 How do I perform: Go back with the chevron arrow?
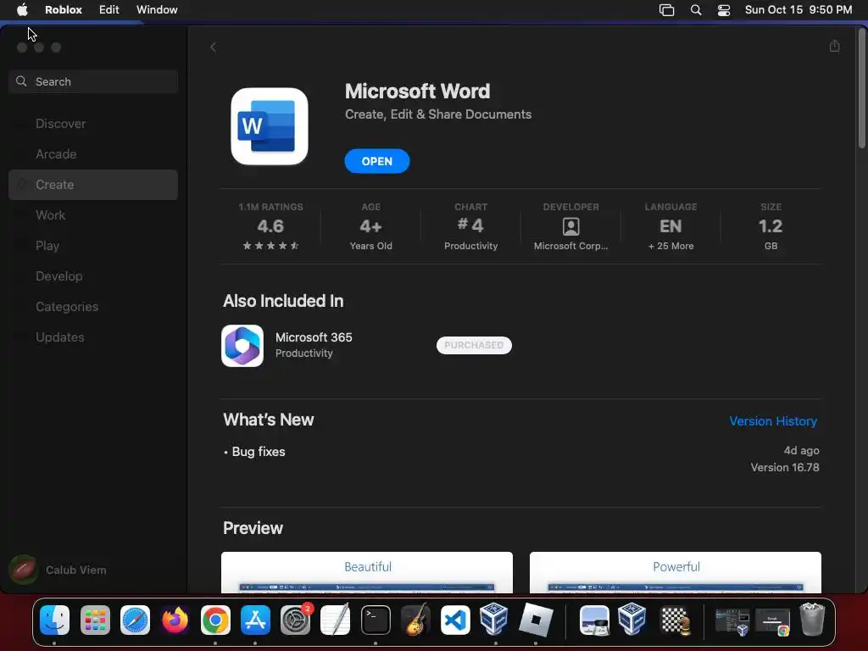pos(213,47)
